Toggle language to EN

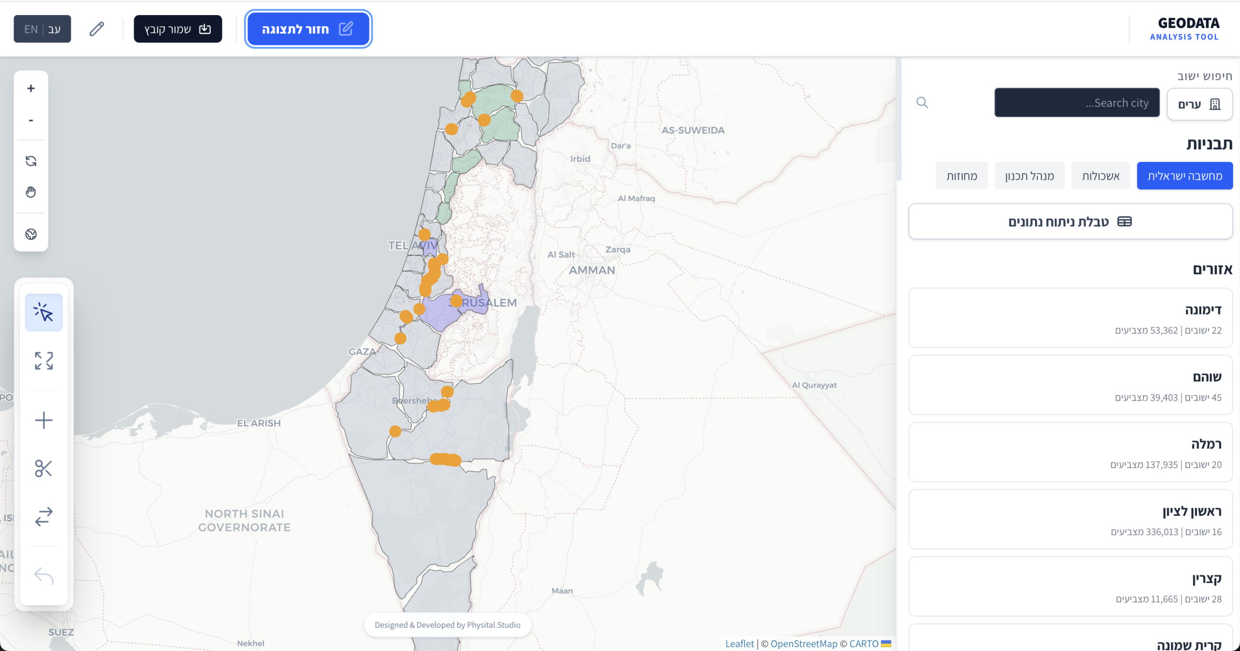(31, 29)
